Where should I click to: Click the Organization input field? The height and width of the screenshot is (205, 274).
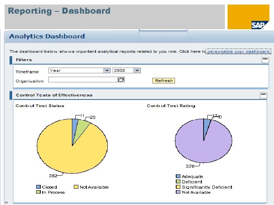coord(83,80)
